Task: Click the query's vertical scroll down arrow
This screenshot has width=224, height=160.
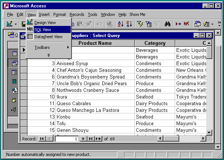Action: [209, 133]
